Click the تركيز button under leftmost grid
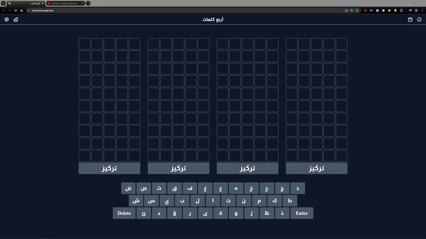The width and height of the screenshot is (426, 239). [x=109, y=168]
